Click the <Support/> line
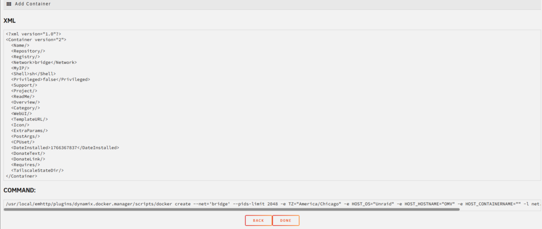This screenshot has width=542, height=229. tap(24, 85)
